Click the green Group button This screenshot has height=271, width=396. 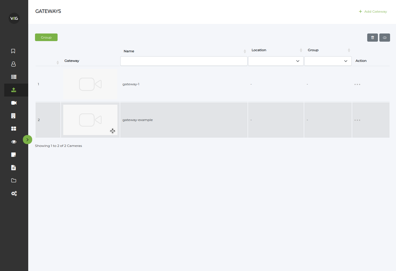46,37
